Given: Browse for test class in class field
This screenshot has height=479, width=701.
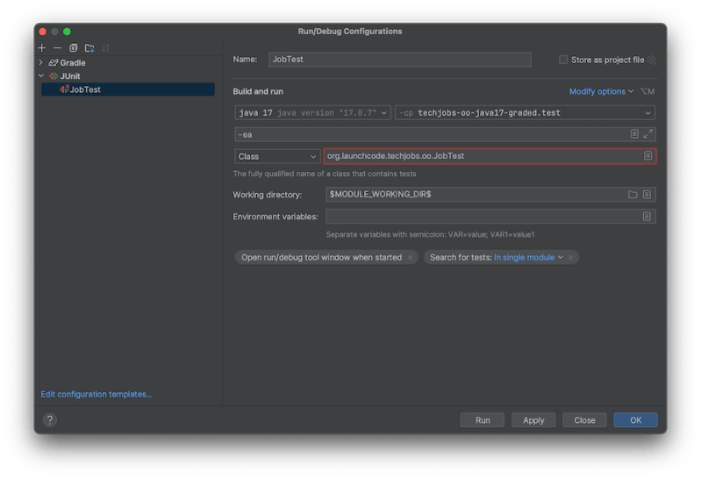Looking at the screenshot, I should tap(647, 155).
